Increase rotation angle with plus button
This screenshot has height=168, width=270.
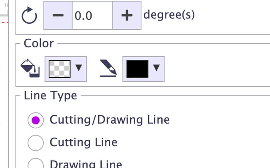(127, 16)
